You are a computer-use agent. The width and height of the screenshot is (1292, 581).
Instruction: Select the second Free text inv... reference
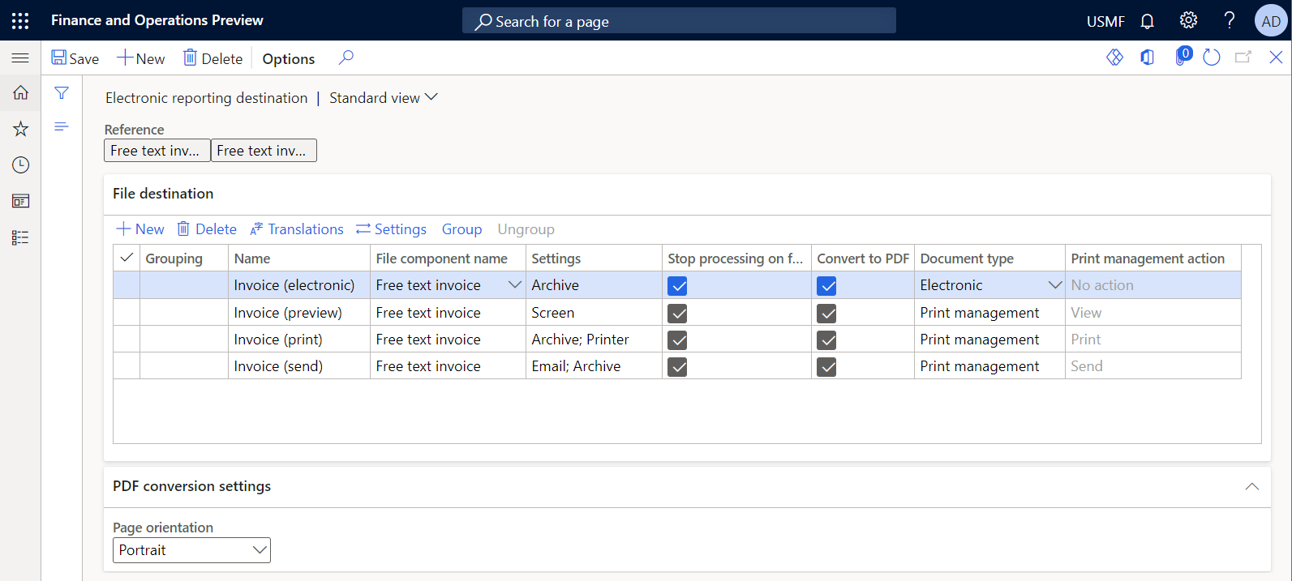click(264, 151)
